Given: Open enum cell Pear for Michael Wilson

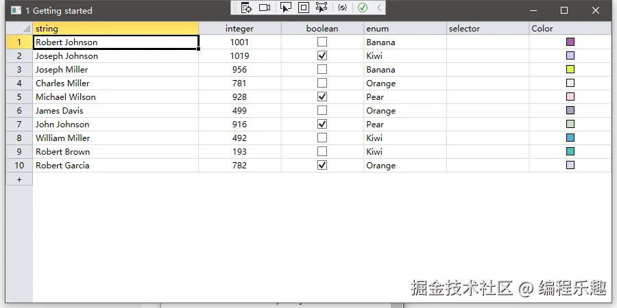Looking at the screenshot, I should 405,97.
